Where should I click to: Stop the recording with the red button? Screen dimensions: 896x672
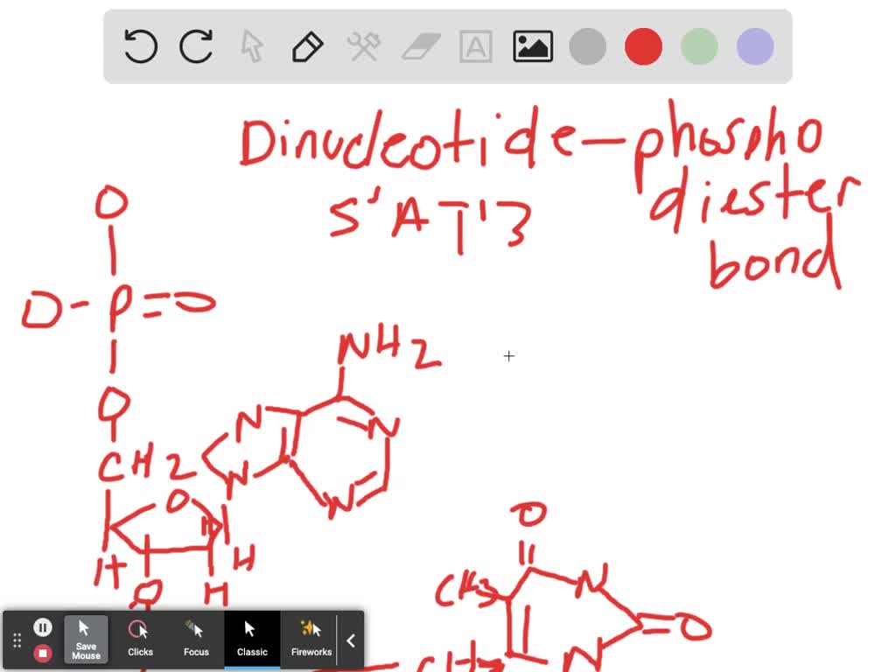43,653
